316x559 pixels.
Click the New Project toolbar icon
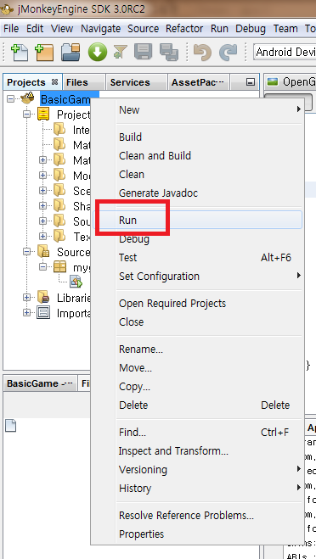click(x=44, y=52)
